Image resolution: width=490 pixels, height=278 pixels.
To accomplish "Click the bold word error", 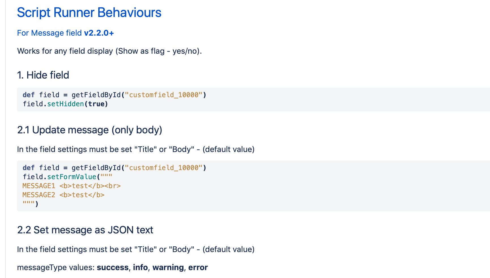I will click(198, 267).
